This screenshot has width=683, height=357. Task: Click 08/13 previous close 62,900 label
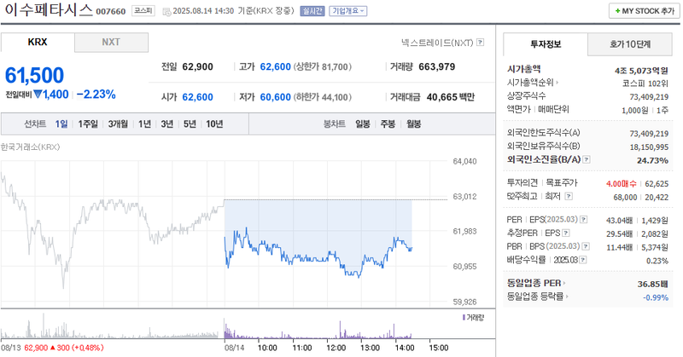point(52,348)
